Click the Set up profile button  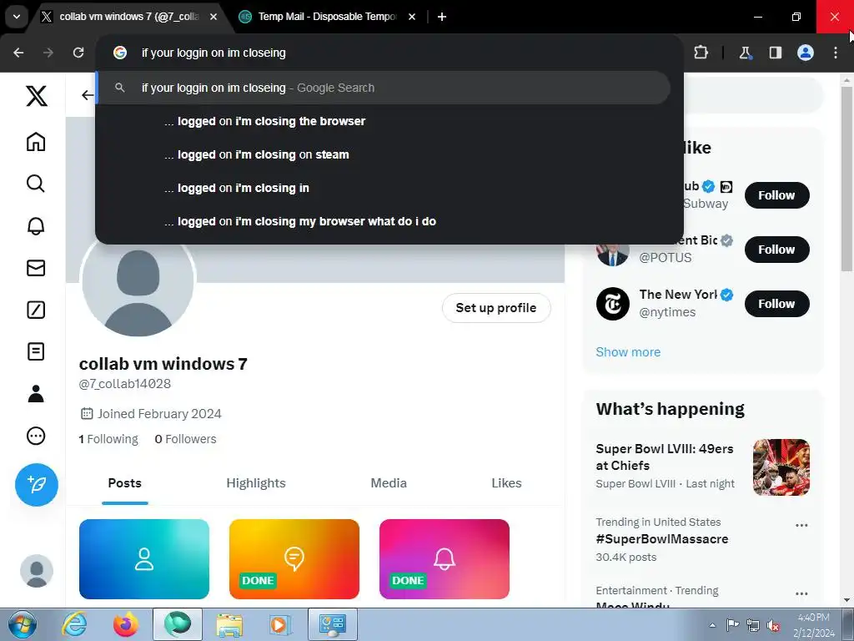496,308
